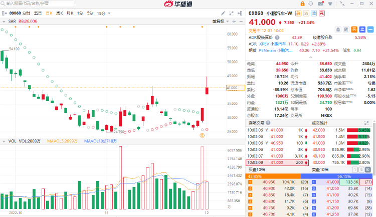
Task: Open the PENmain futures link
Action: (276, 50)
